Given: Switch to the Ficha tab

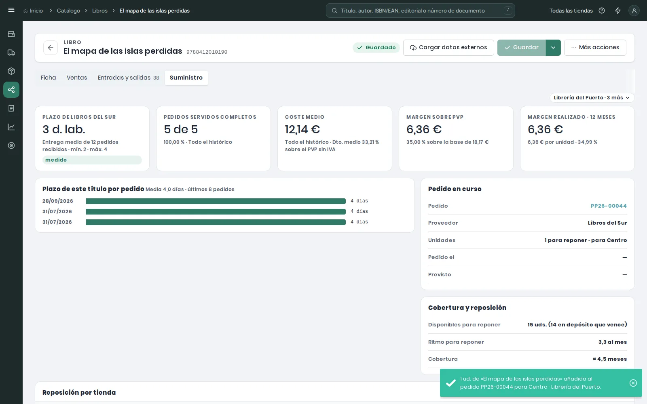Looking at the screenshot, I should 49,78.
